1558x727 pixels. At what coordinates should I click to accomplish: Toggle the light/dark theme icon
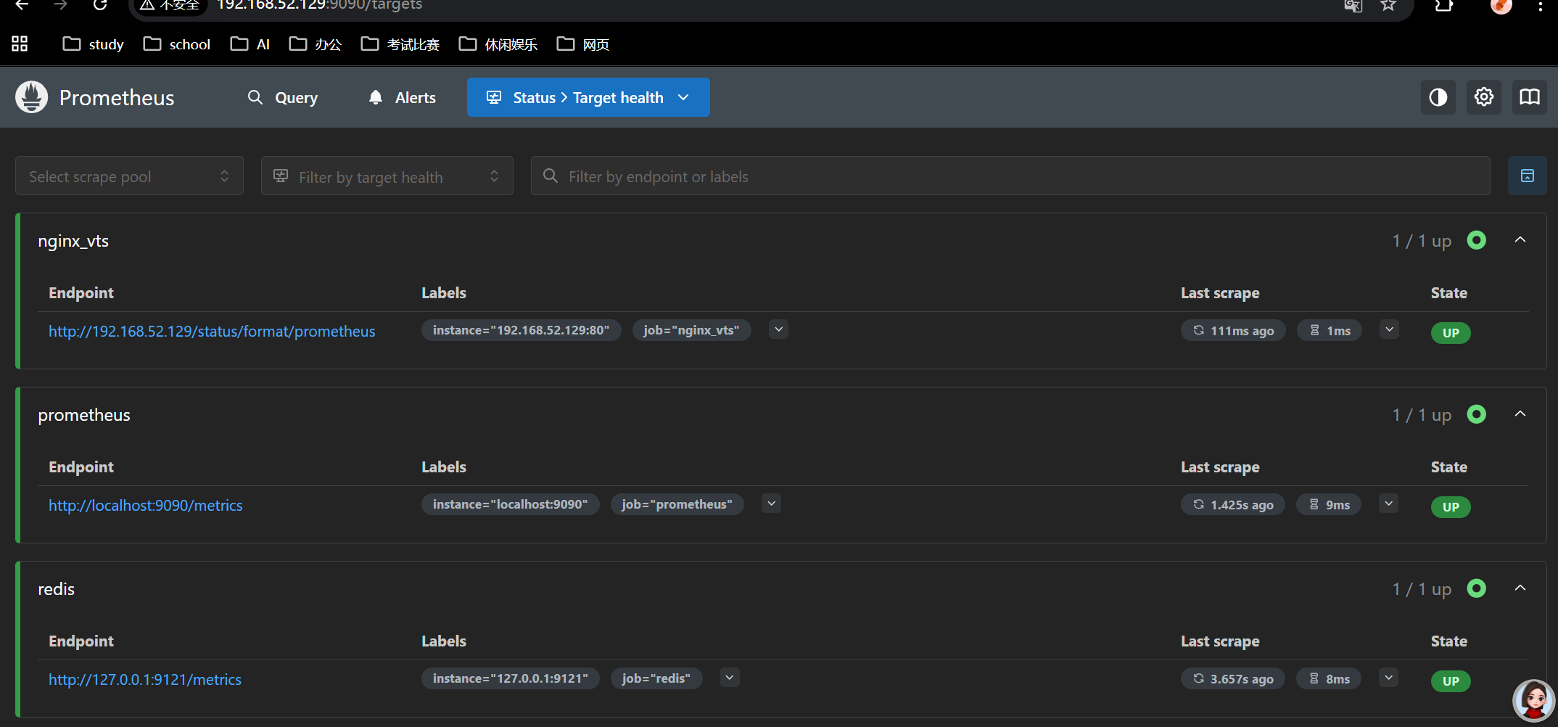coord(1438,97)
